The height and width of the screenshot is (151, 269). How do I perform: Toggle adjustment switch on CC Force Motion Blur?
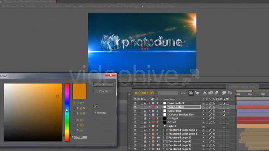click(224, 115)
